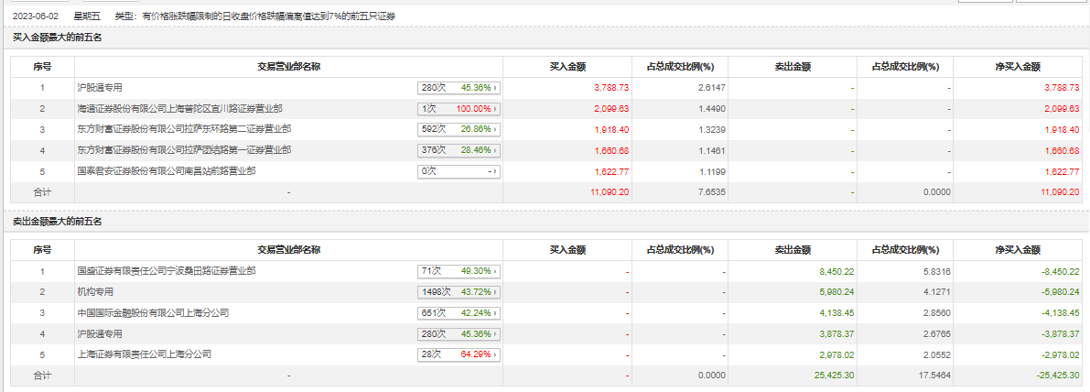Image resolution: width=1090 pixels, height=392 pixels.
Task: Expand 280次 45.36% box in sell table
Action: [461, 335]
